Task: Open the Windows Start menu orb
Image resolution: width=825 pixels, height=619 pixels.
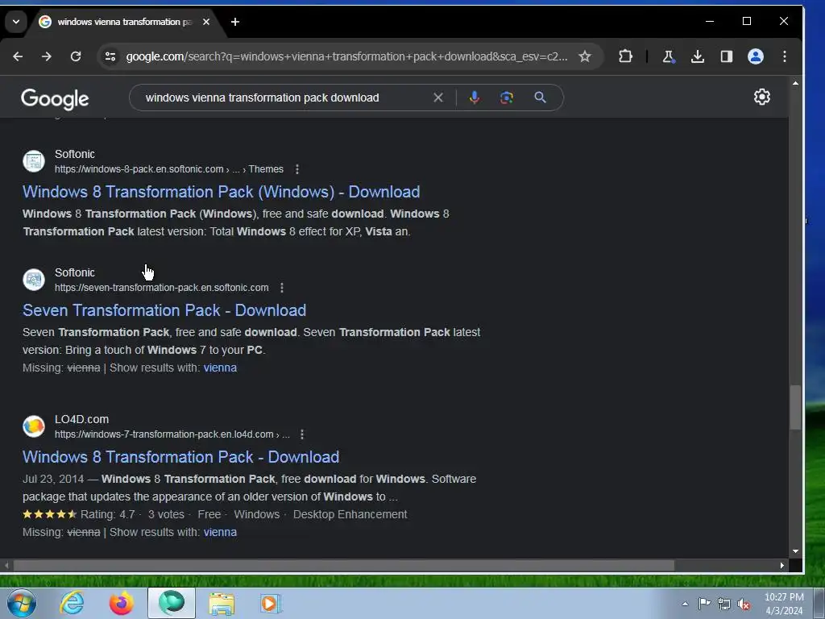Action: tap(22, 603)
